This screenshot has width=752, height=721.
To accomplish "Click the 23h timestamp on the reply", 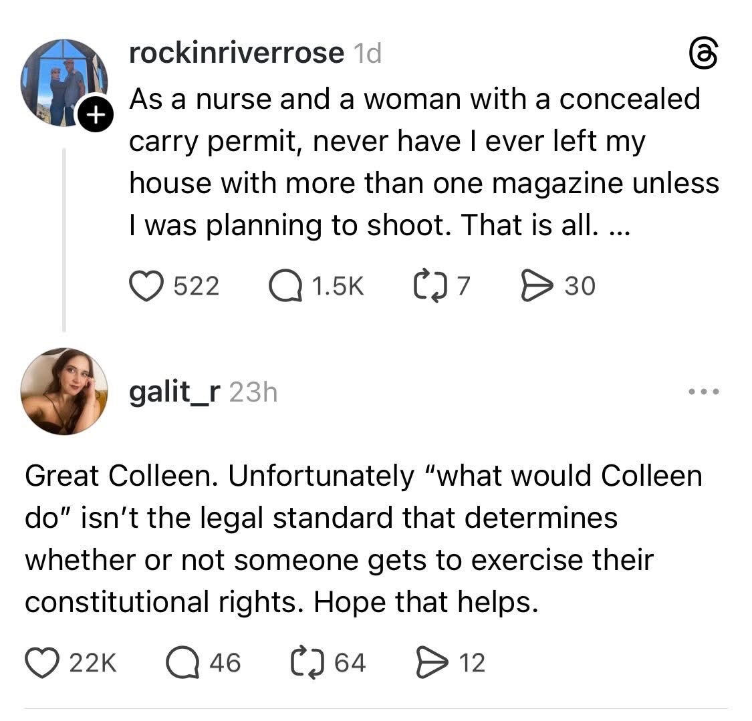I will [x=253, y=392].
